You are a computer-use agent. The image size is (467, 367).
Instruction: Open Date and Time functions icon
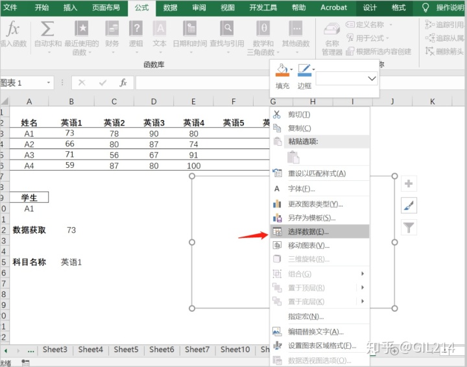(x=189, y=29)
